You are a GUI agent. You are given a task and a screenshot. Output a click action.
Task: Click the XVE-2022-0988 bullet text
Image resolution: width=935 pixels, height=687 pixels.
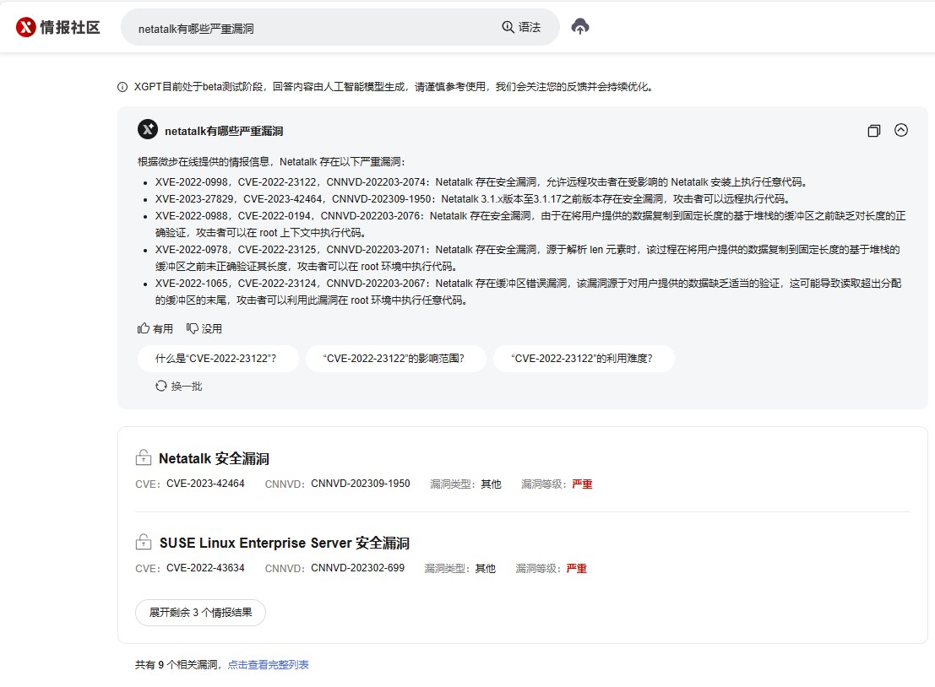pyautogui.click(x=530, y=224)
